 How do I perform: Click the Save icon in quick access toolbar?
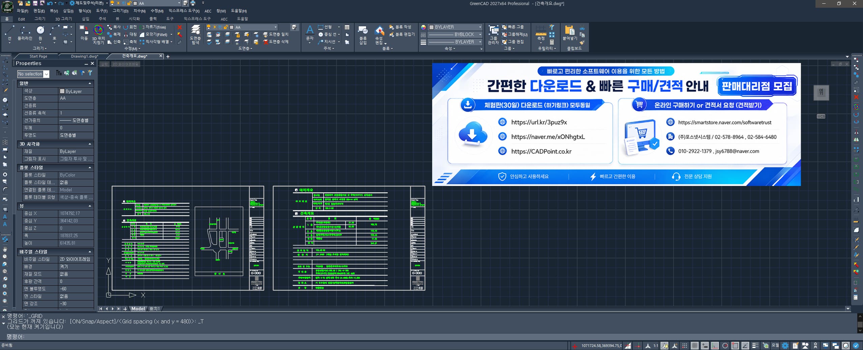35,3
